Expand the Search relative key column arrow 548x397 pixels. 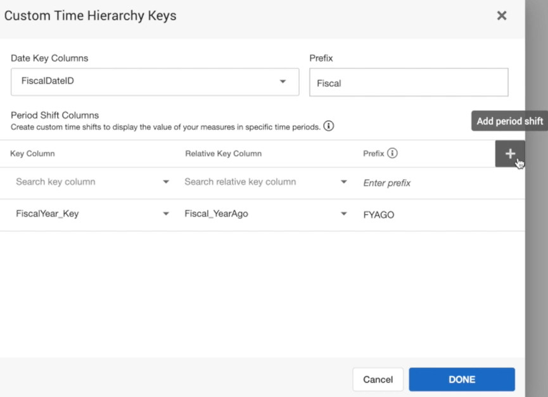[344, 182]
